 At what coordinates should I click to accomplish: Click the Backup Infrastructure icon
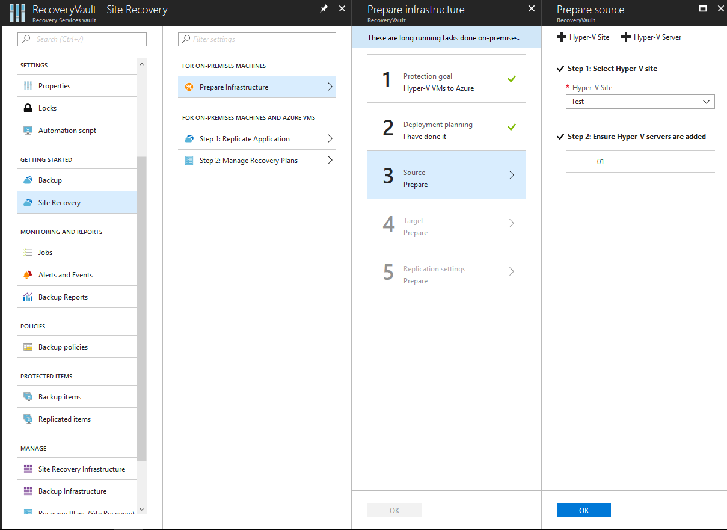pos(28,491)
